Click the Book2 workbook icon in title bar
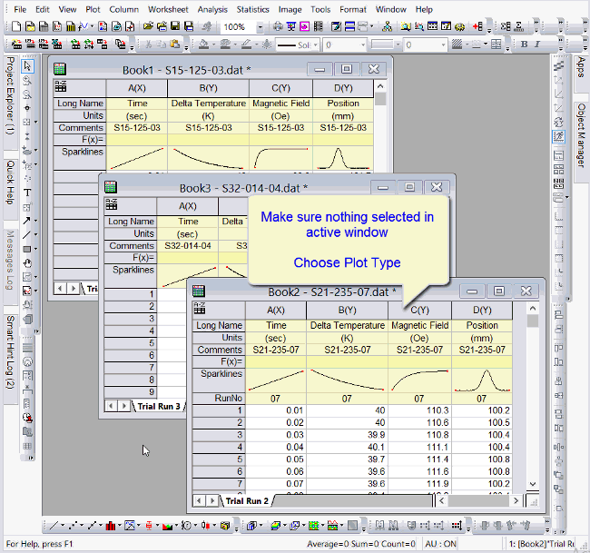Viewport: 590px width, 553px height. (200, 291)
